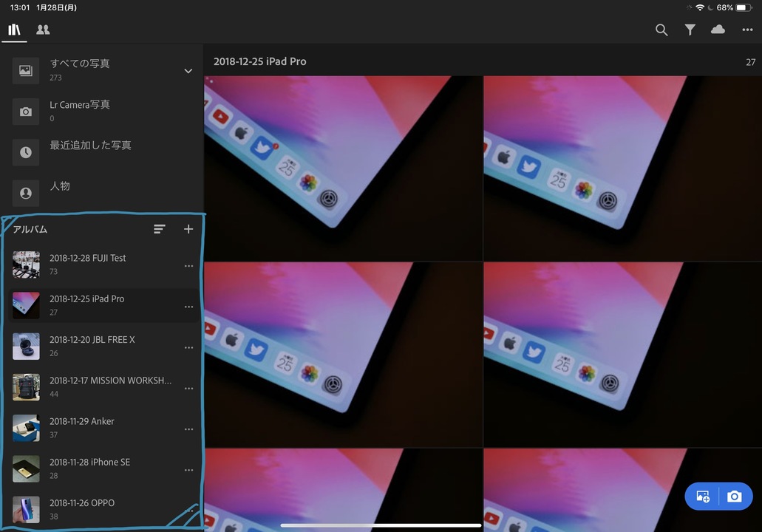Click the OPPO album thumbnail

(x=26, y=510)
